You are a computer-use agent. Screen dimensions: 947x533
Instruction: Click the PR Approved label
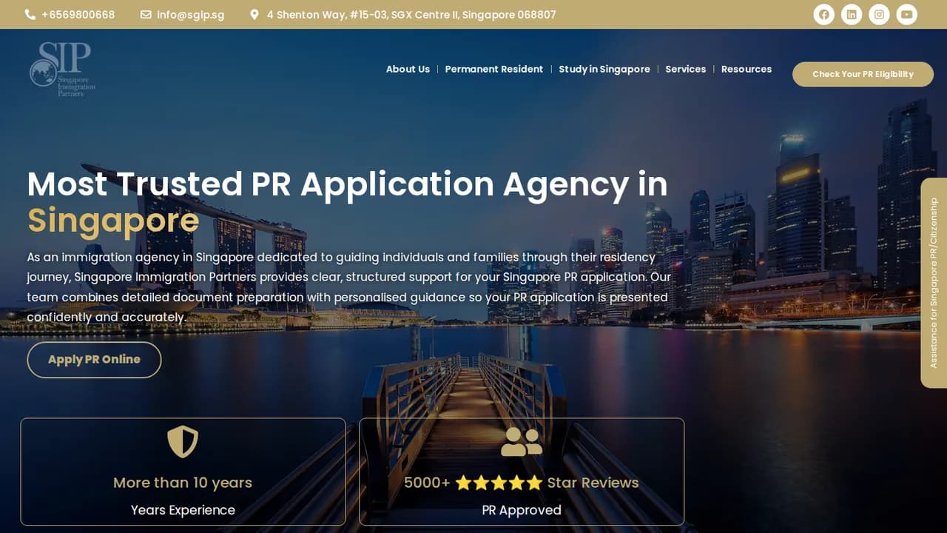(x=522, y=510)
